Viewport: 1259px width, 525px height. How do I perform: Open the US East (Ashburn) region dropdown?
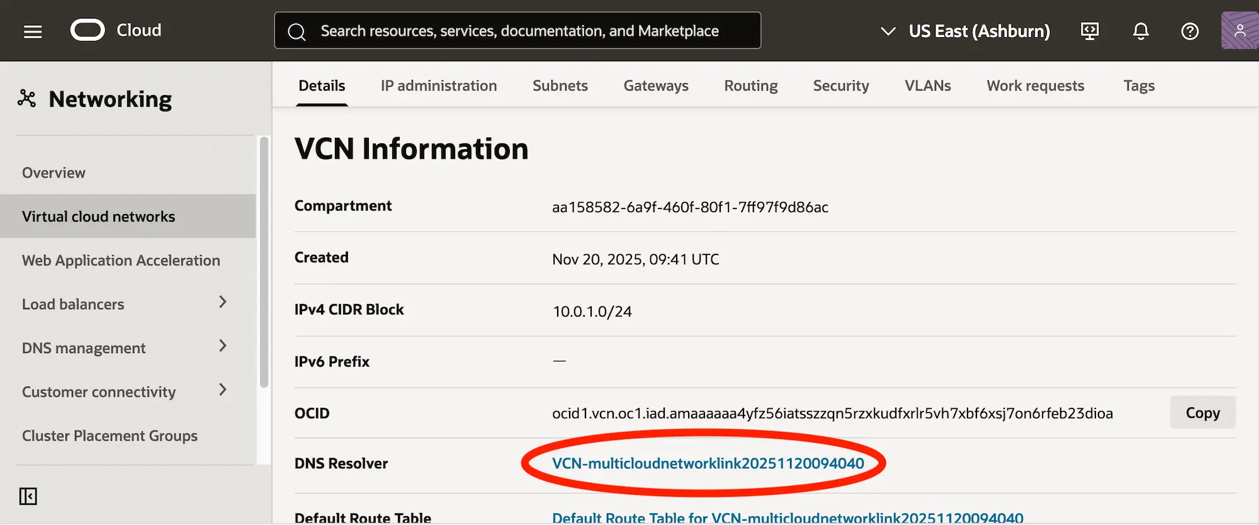click(x=965, y=31)
